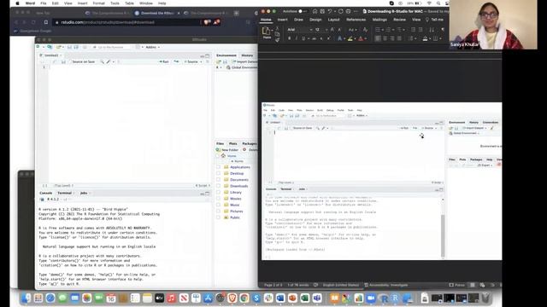Click the Print icon in Word title bar

point(348,11)
